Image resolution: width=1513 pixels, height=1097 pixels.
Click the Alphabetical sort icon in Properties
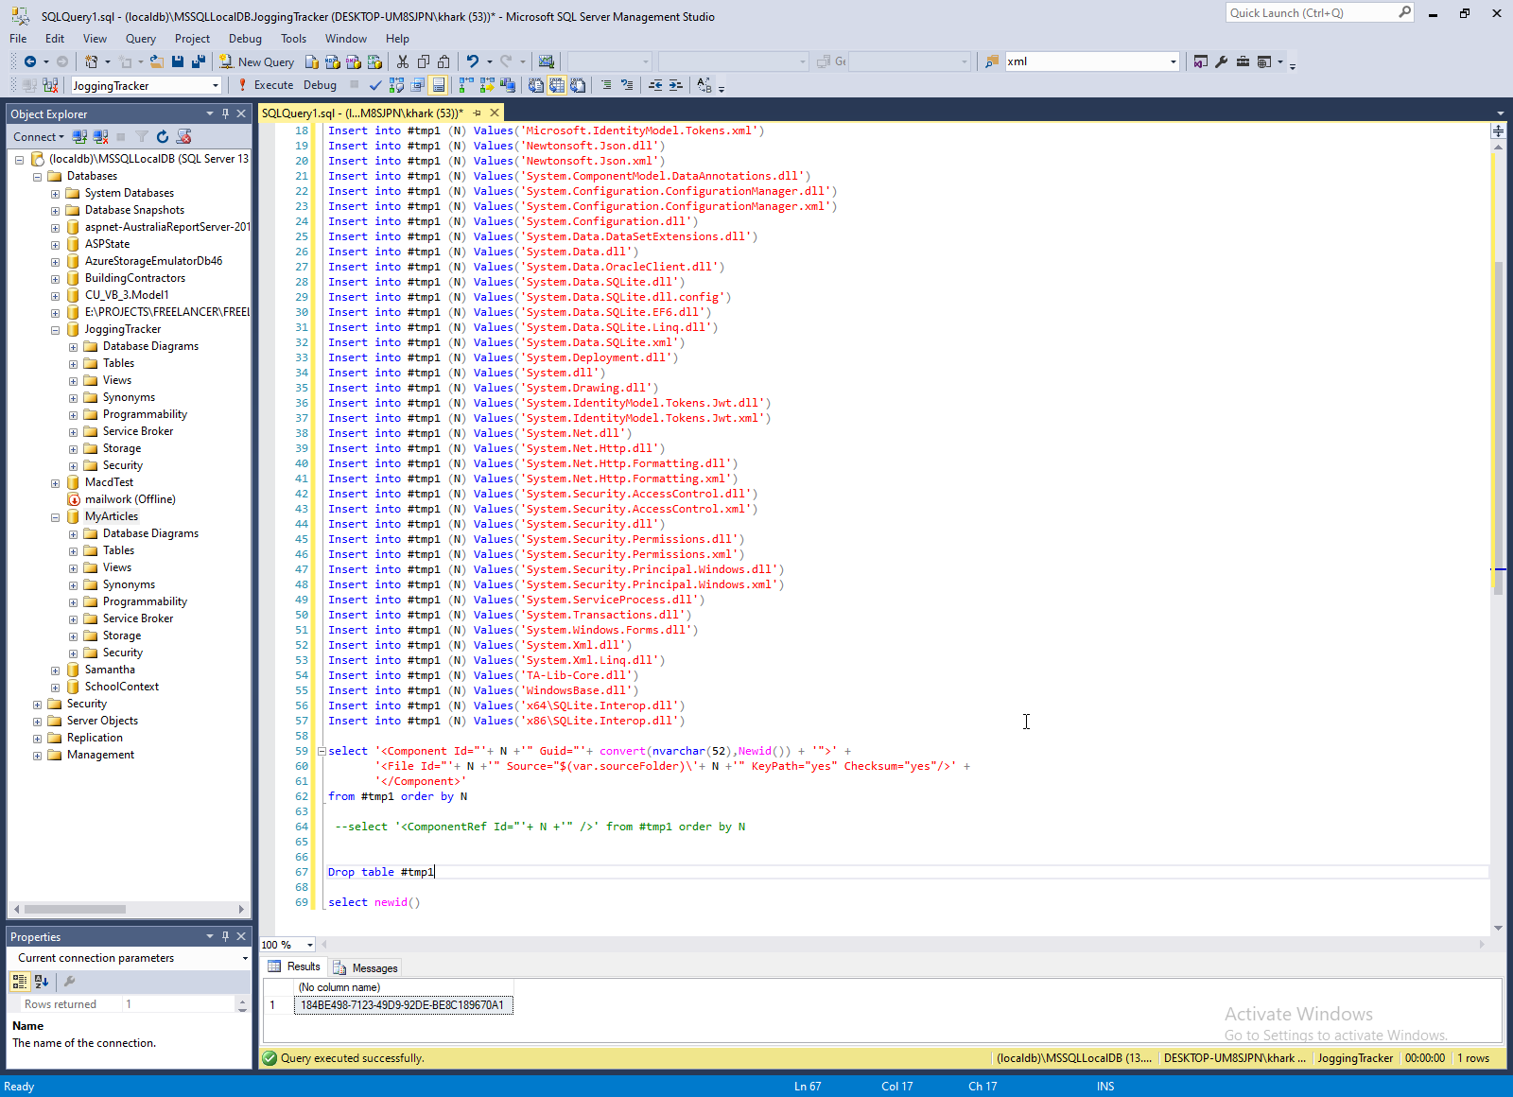click(41, 982)
